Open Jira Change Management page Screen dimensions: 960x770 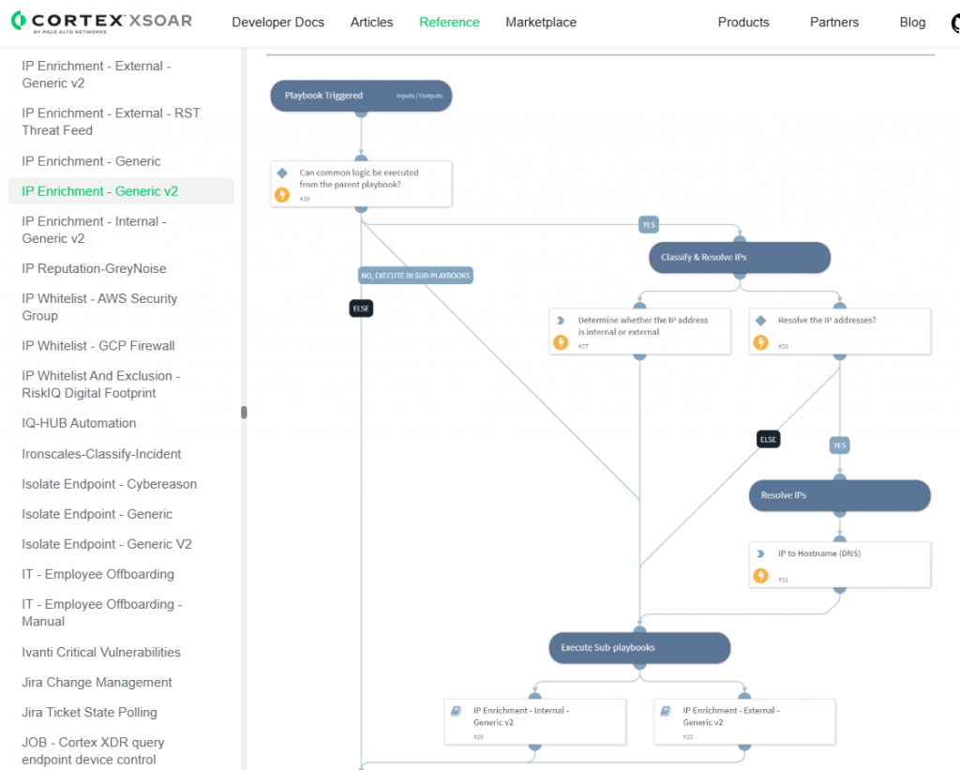97,682
